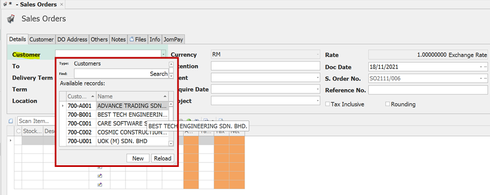Collapse the Customer dropdown arrow
Screen dimensions: 490x195
click(x=163, y=55)
